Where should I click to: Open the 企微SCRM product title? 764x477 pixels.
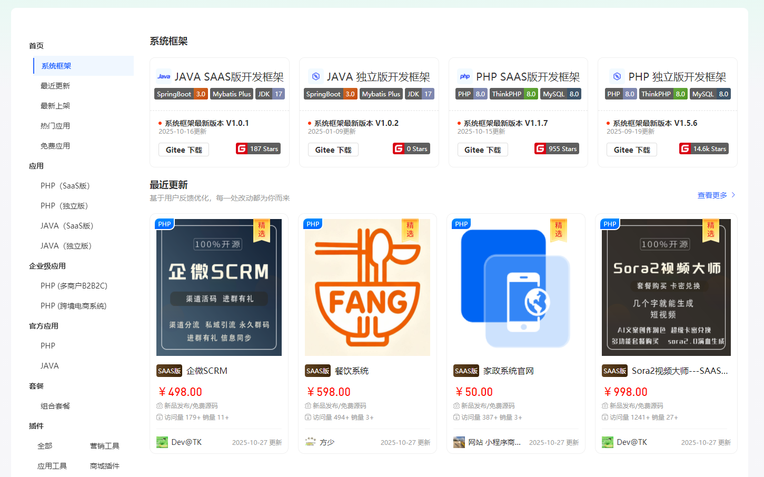207,371
